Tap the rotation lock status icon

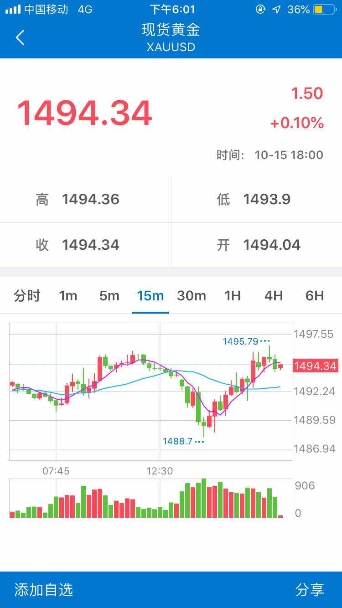(260, 10)
